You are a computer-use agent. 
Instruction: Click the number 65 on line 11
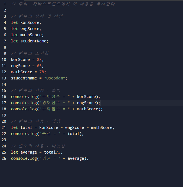coord(39,66)
